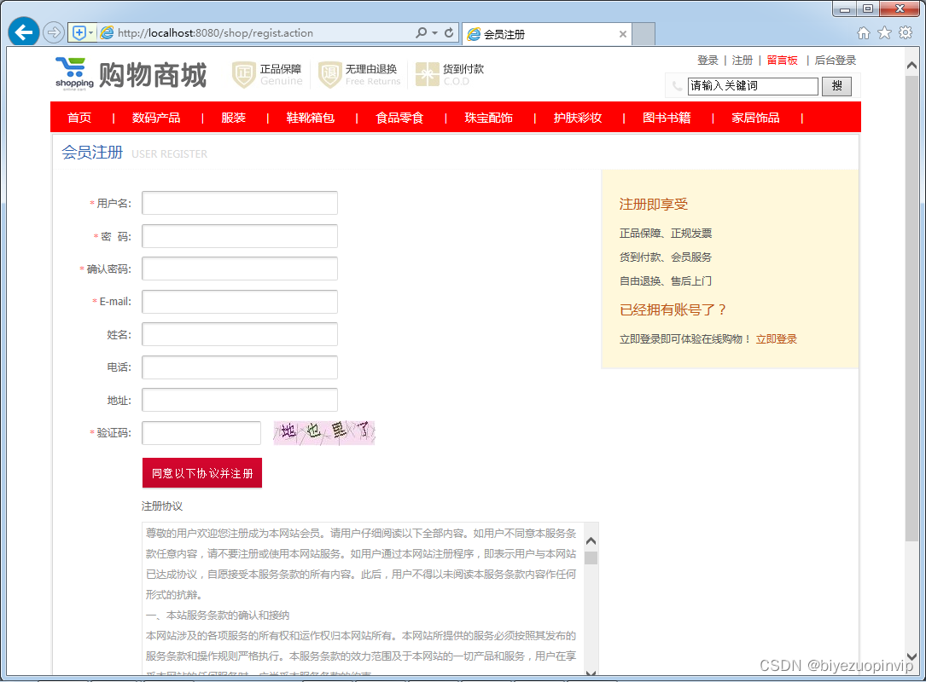Close the 会员注册 tab

[622, 34]
